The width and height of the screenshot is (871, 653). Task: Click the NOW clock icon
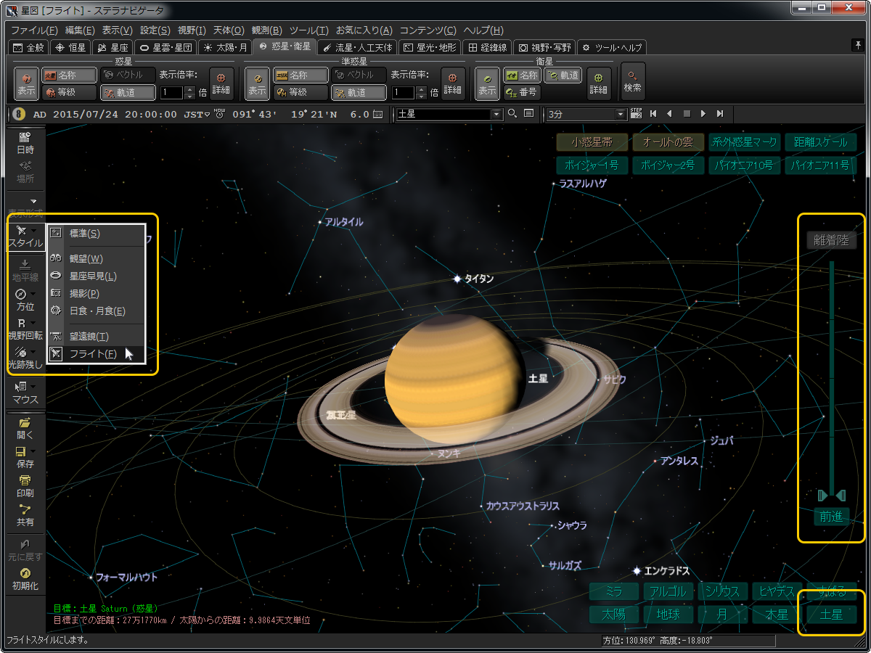pos(220,114)
